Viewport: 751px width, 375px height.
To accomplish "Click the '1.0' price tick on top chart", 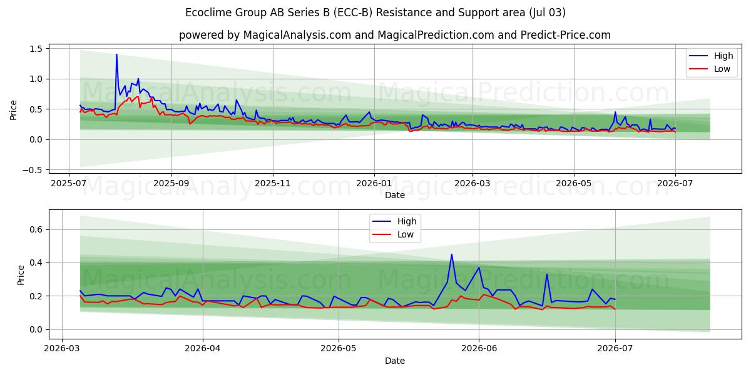I will [36, 79].
